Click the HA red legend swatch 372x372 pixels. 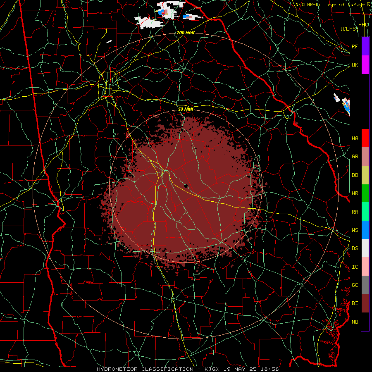tap(365, 138)
